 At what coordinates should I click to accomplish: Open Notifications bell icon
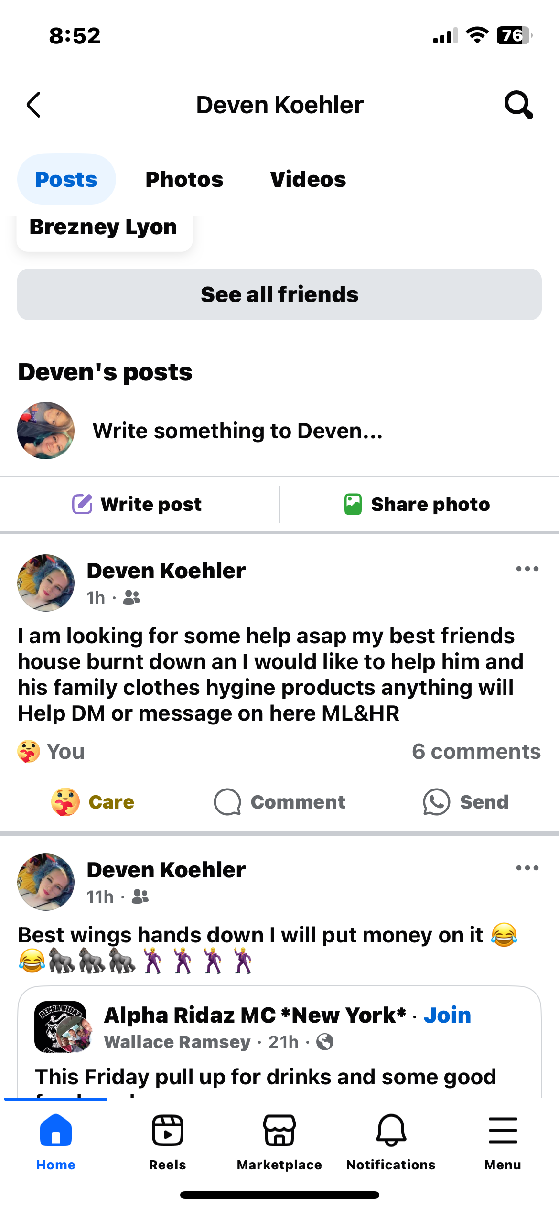[391, 1142]
